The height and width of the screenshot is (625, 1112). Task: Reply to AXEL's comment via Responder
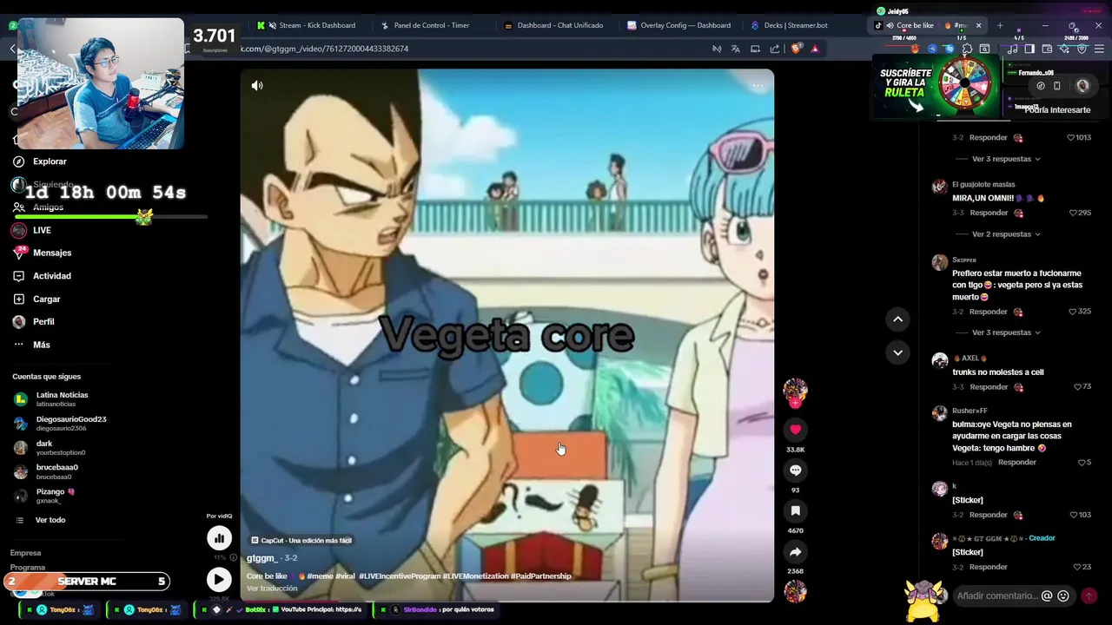coord(989,387)
